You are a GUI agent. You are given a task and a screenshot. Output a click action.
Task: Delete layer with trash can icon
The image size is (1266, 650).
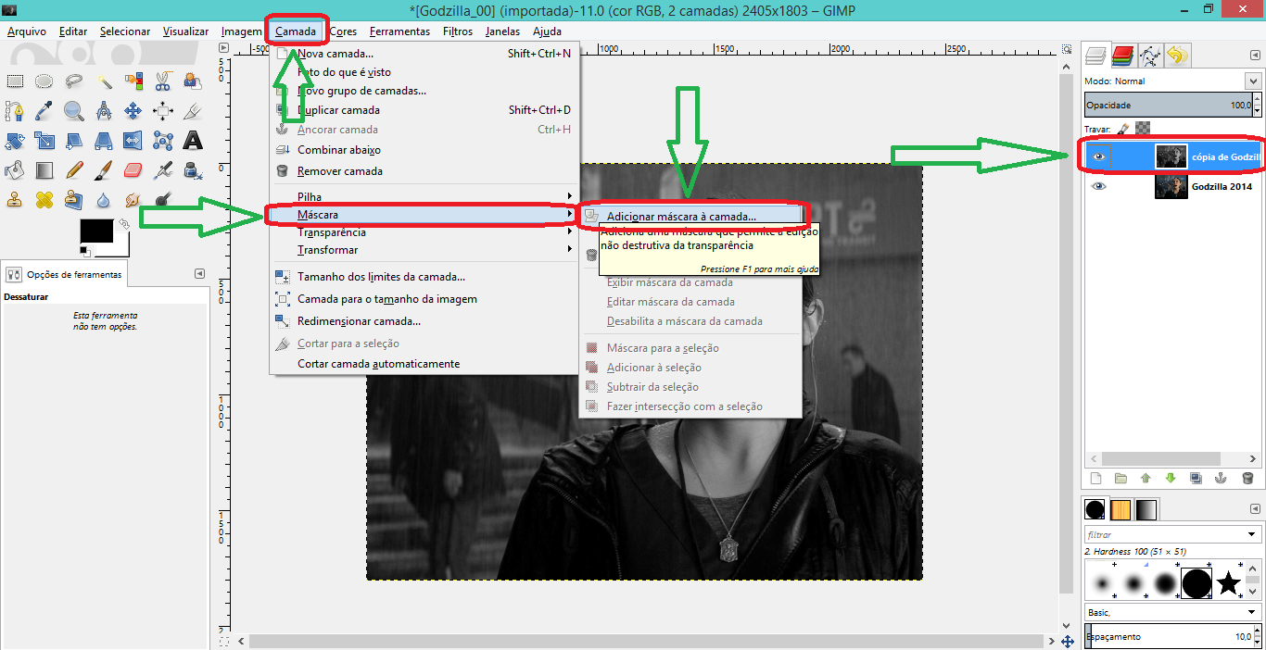tap(1247, 479)
